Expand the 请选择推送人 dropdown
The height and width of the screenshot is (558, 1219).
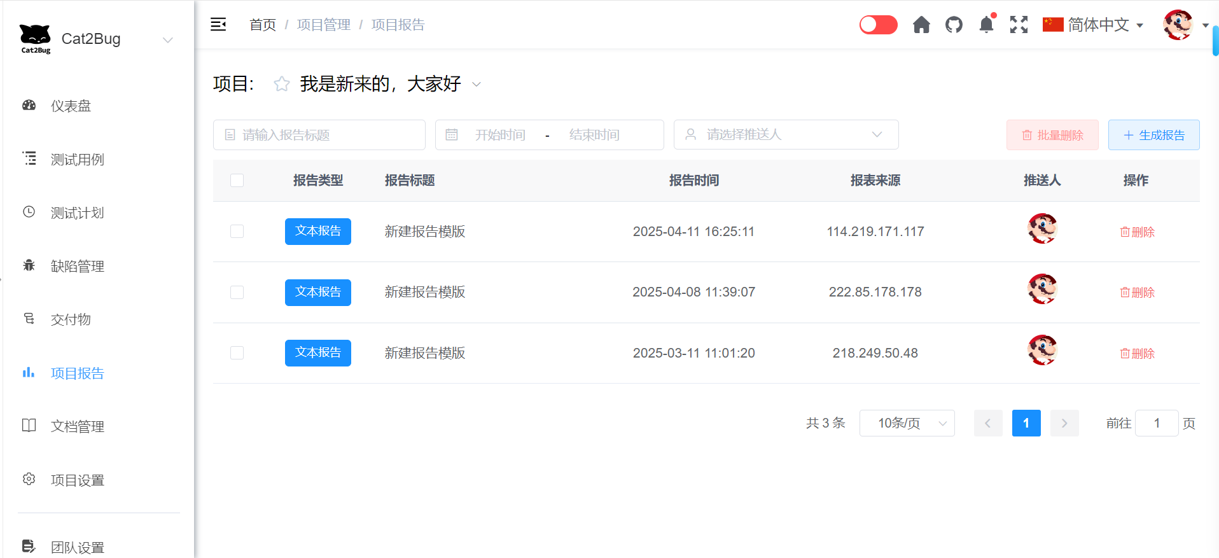(786, 135)
